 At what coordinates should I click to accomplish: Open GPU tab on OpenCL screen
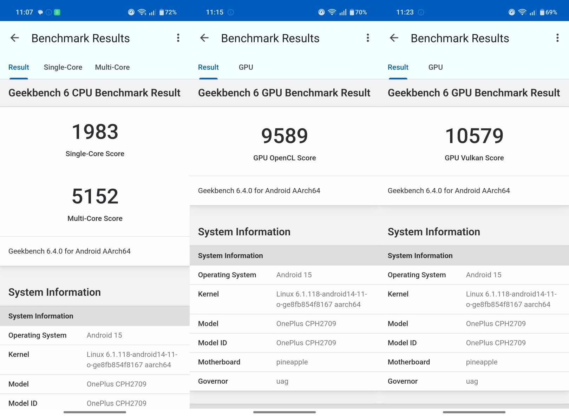pos(246,67)
